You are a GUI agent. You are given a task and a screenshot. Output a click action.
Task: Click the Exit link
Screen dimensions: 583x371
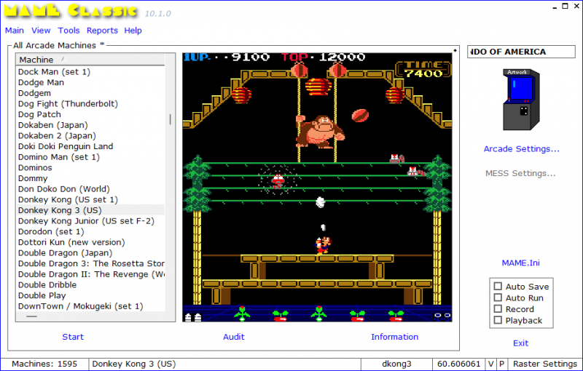(x=520, y=343)
